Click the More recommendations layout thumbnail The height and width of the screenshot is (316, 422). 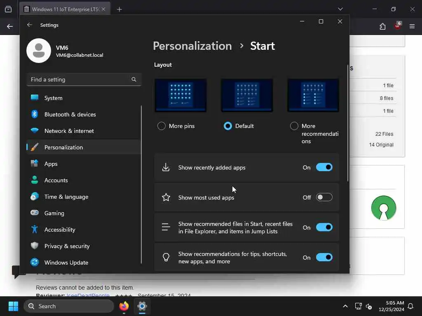[313, 95]
